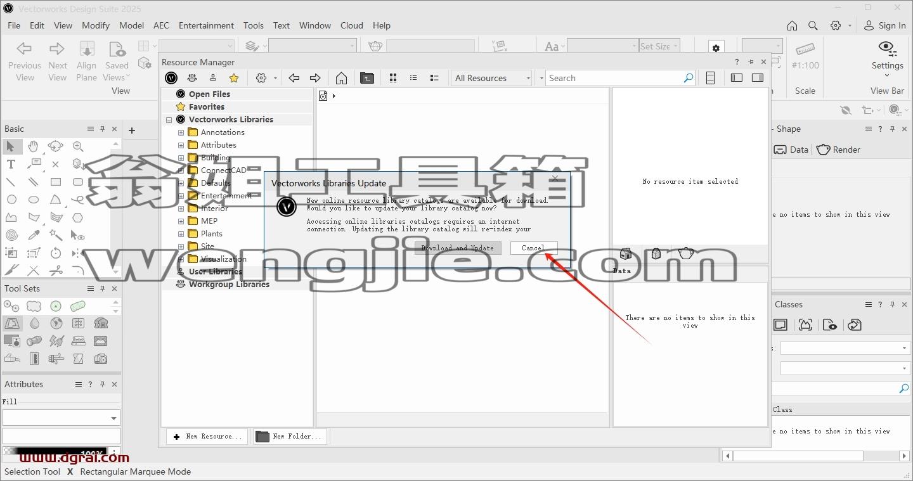913x481 pixels.
Task: Cancel the Libraries Update dialog
Action: tap(533, 248)
